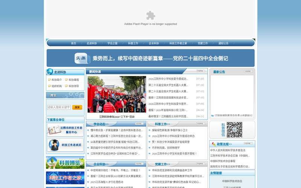Open slideshow caption 江阴科协参加2026三下乡活动

(x=117, y=117)
